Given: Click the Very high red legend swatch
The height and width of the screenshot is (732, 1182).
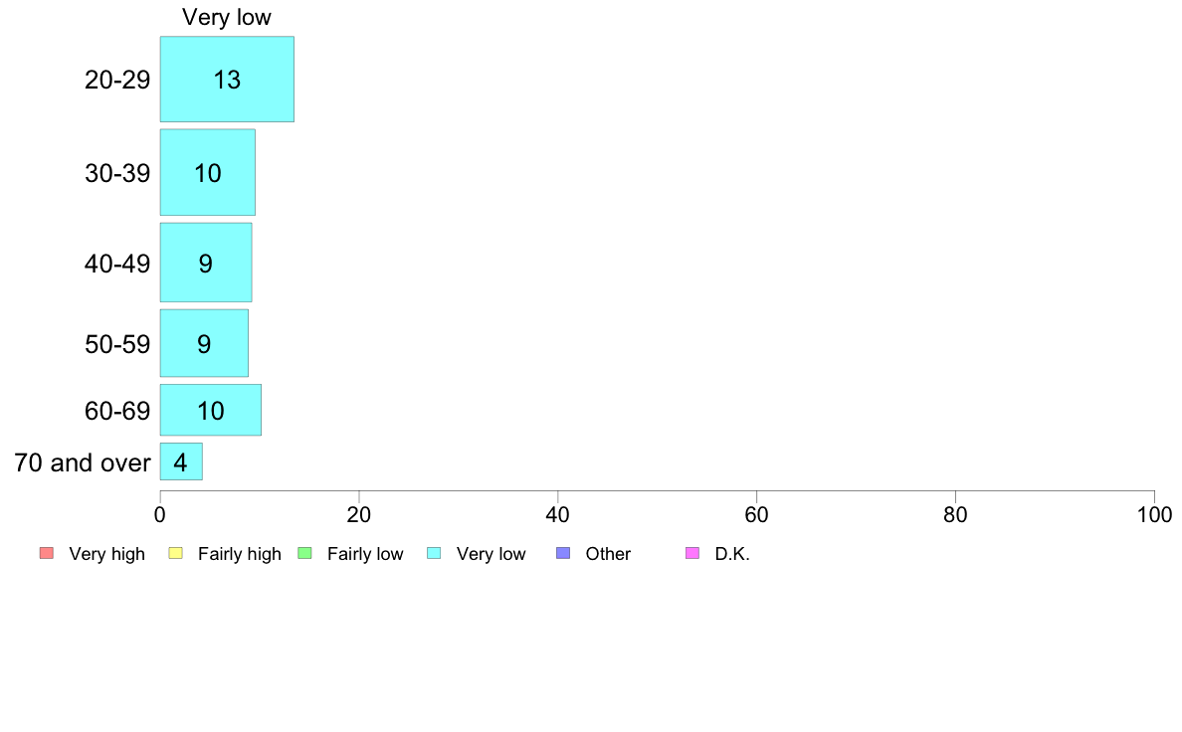Looking at the screenshot, I should pyautogui.click(x=47, y=553).
